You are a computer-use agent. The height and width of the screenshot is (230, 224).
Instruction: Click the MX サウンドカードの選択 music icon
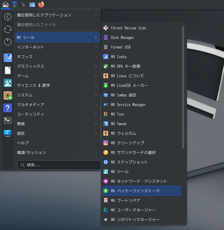point(106,152)
